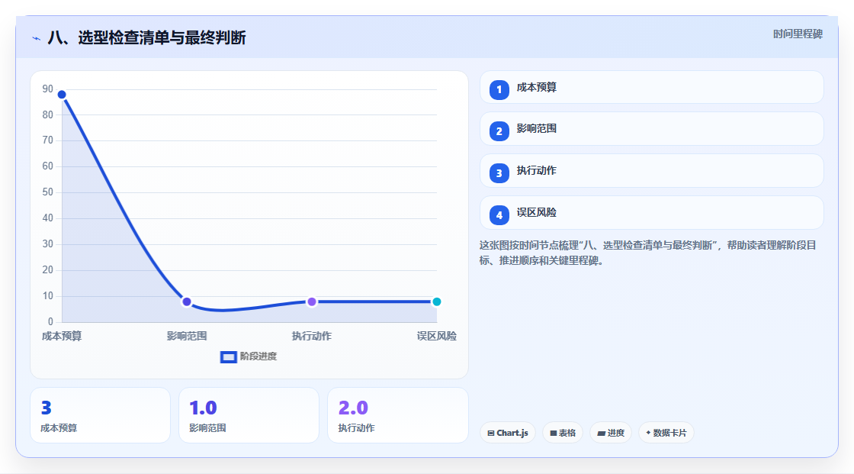Click the description paragraph starting 这张图按时间节点
The image size is (854, 474).
pos(647,253)
